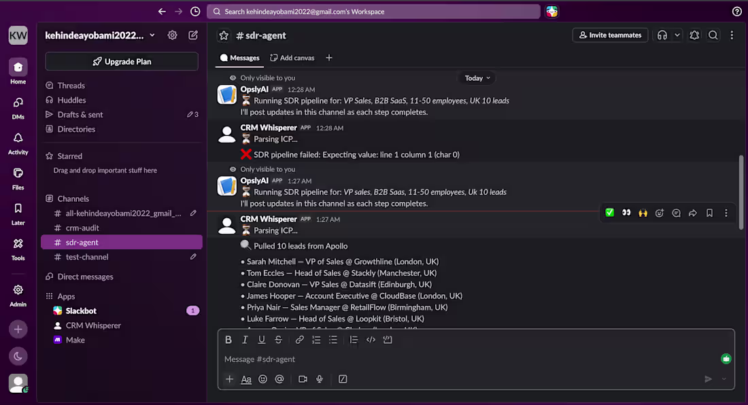This screenshot has height=405, width=748.
Task: Add a new tab with plus
Action: pyautogui.click(x=329, y=58)
